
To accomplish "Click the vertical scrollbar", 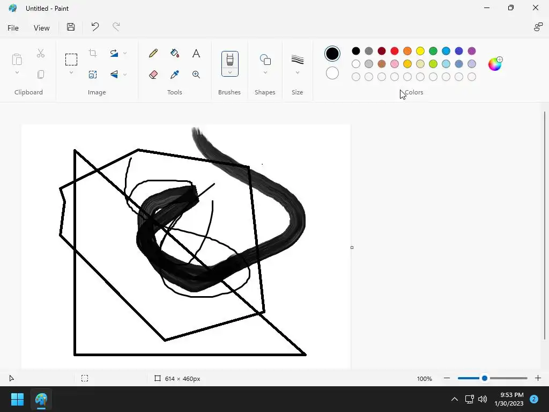I will coord(545,225).
